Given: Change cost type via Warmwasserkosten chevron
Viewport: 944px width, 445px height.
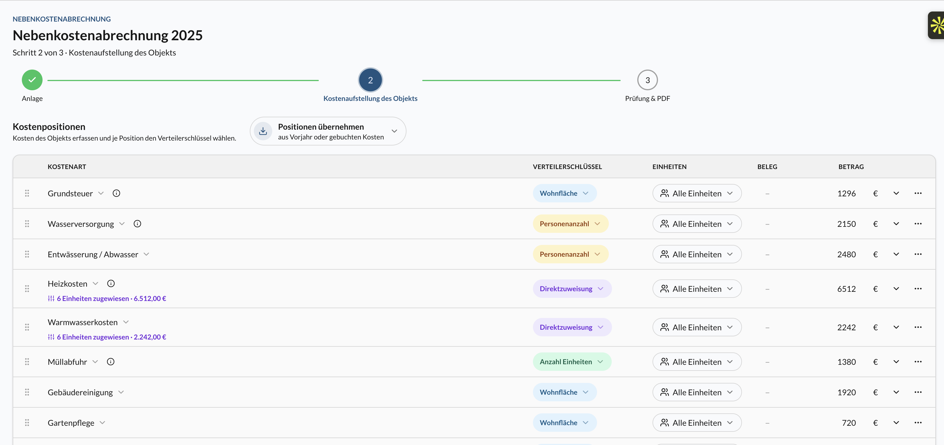Looking at the screenshot, I should coord(126,322).
